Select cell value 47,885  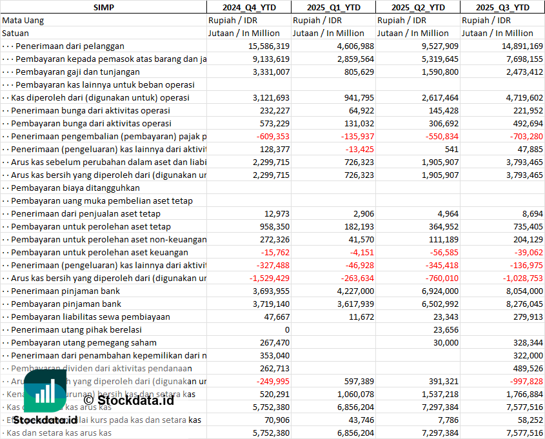point(530,150)
